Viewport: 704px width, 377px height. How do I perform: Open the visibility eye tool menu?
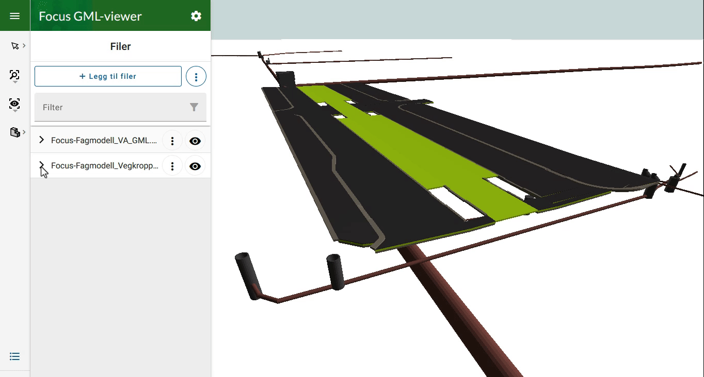(x=14, y=104)
